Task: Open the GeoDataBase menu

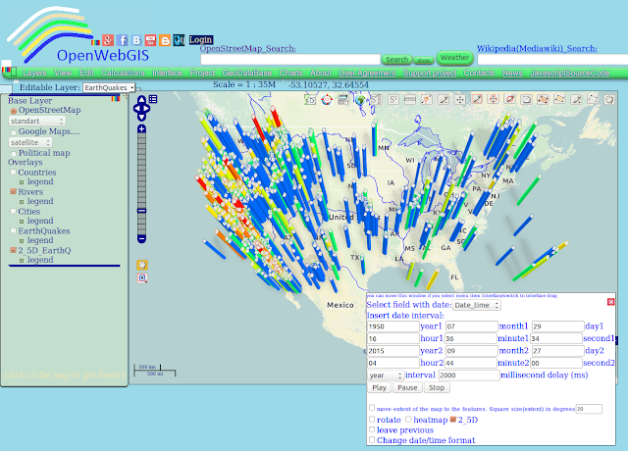Action: pos(246,73)
